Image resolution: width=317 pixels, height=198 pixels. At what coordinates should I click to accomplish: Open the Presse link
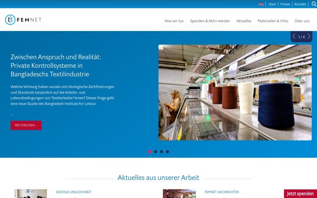click(285, 4)
